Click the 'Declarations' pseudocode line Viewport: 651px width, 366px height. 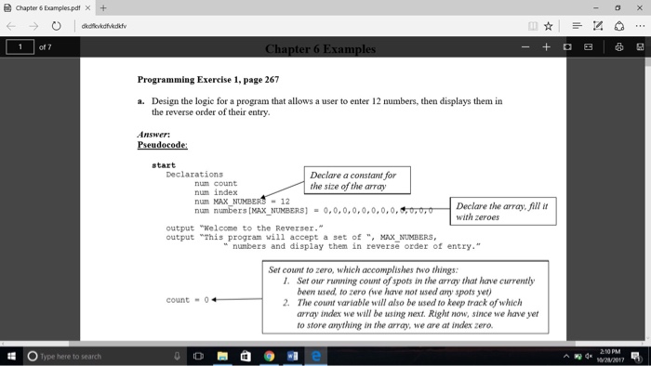click(x=194, y=174)
